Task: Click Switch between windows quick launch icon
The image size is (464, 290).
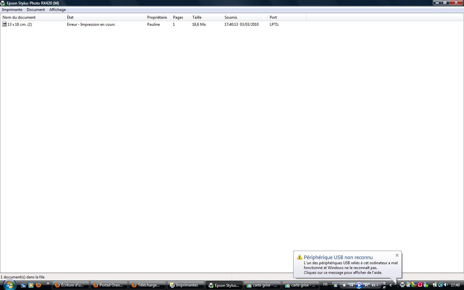Action: pos(24,285)
